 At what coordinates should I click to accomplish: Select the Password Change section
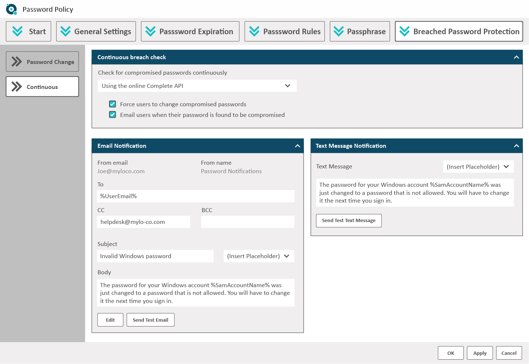[x=42, y=61]
